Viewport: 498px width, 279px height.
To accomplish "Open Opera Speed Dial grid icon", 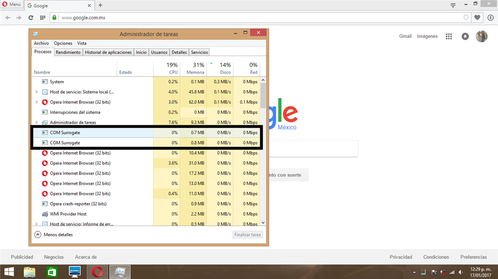I will coord(43,18).
